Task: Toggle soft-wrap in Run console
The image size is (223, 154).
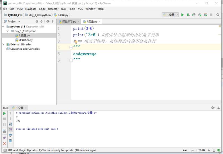Action: 10,124
